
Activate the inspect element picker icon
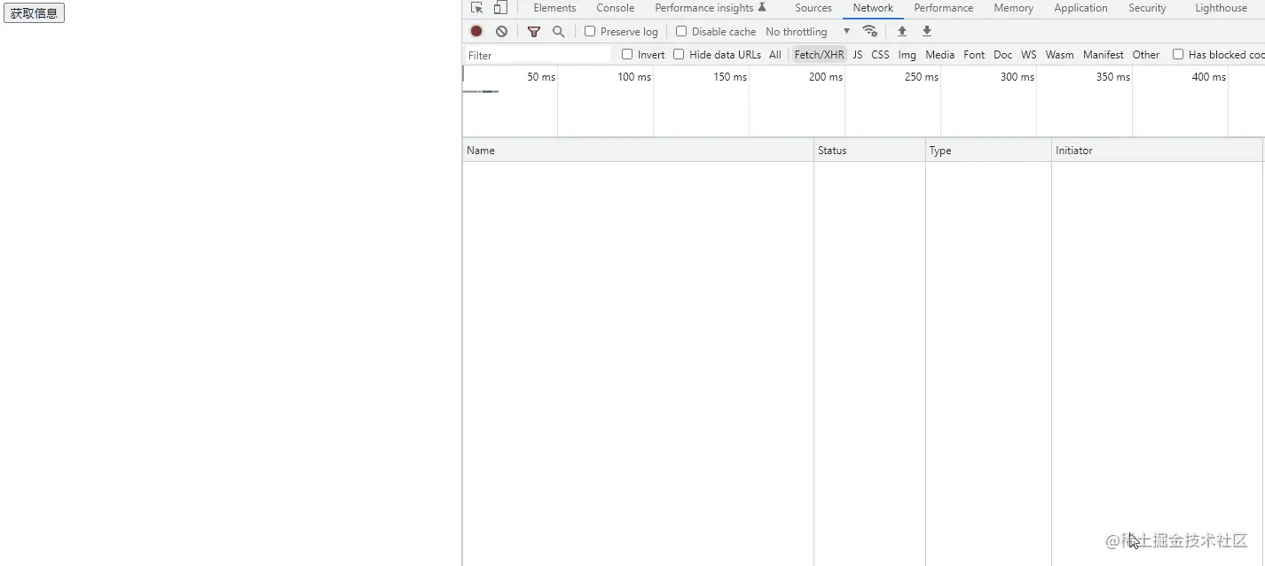(476, 8)
